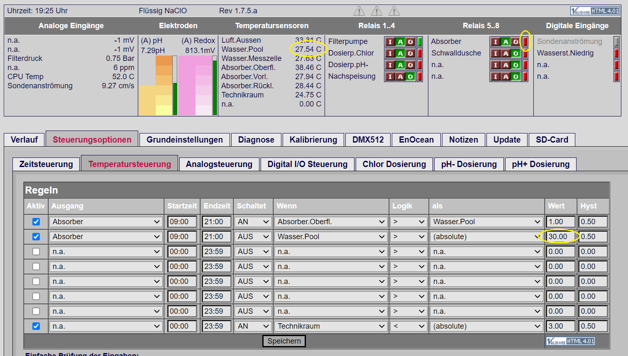Click the Wasser.Pool temperature value 27.54 C
The image size is (628, 356).
click(x=308, y=49)
